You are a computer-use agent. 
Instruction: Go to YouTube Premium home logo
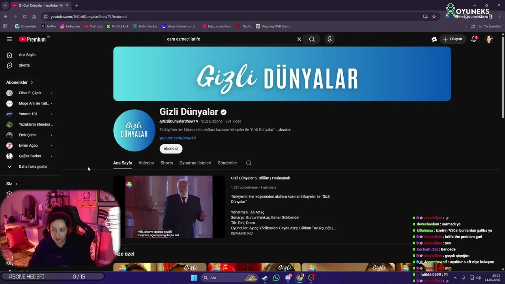pyautogui.click(x=33, y=39)
